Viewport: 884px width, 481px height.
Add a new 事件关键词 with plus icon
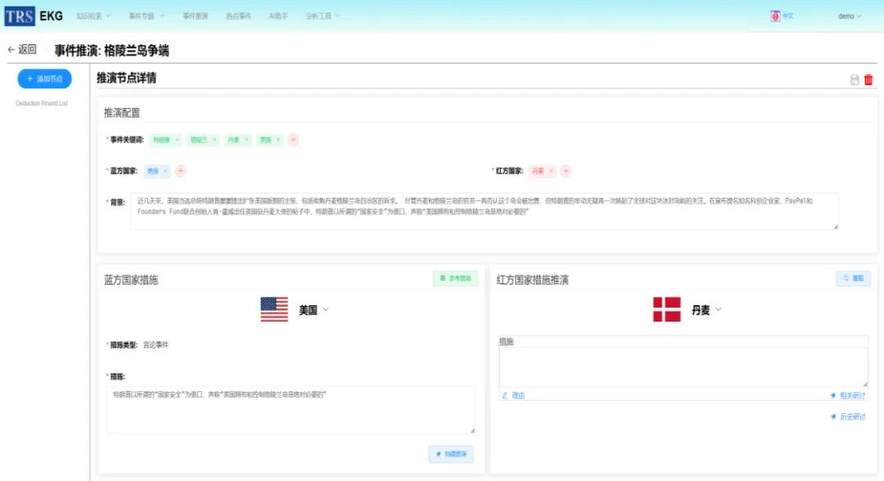[293, 140]
